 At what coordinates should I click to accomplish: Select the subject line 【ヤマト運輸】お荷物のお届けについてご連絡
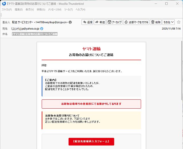pyautogui.click(x=35, y=34)
